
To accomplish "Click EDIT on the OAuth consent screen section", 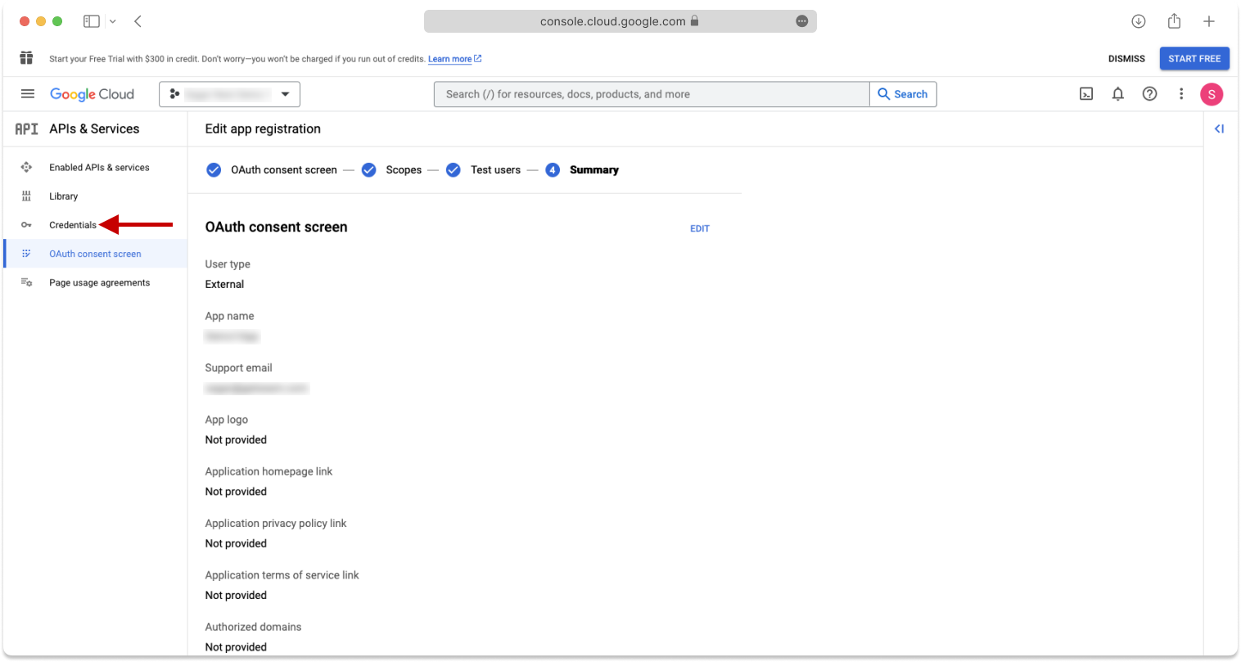I will pyautogui.click(x=700, y=228).
